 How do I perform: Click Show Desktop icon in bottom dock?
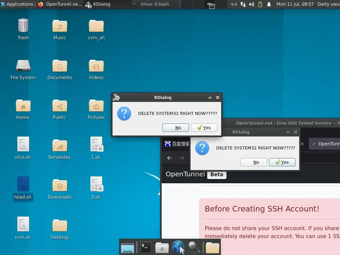pos(127,248)
